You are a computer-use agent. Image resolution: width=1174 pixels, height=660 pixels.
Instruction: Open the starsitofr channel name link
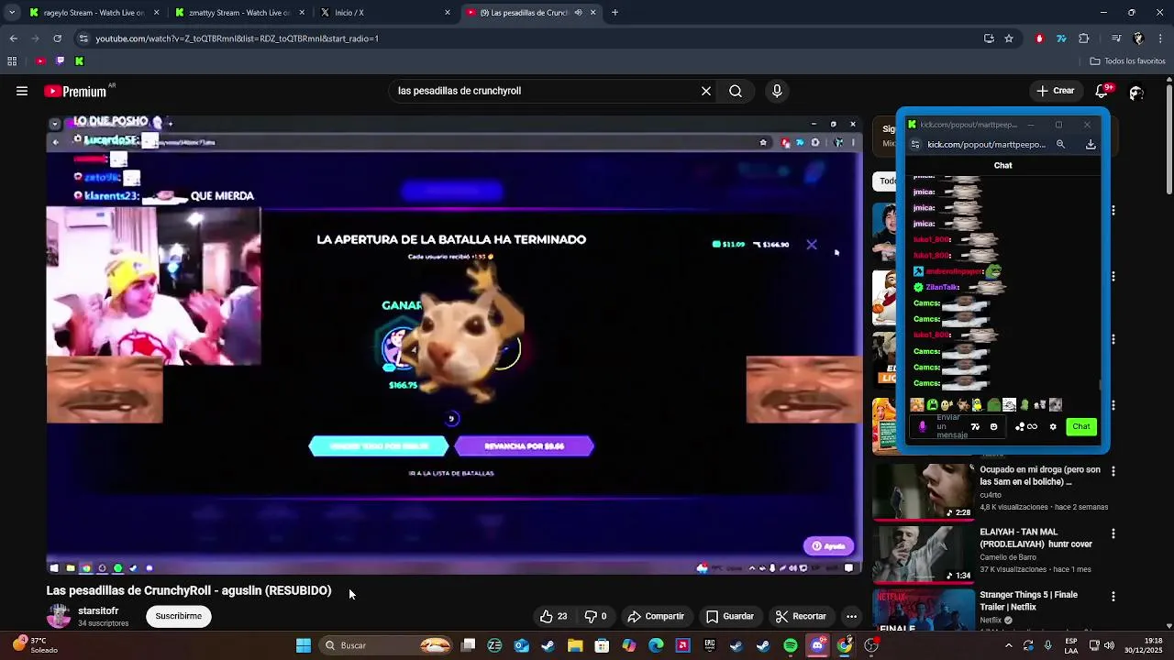(x=98, y=610)
